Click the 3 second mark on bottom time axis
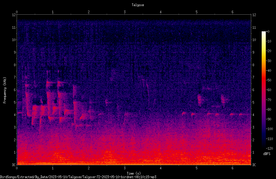The image size is (276, 179). (125, 168)
